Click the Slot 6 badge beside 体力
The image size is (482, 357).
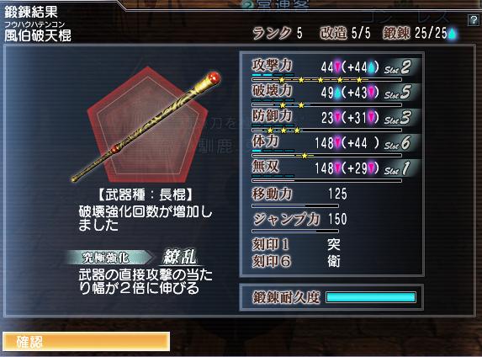pyautogui.click(x=399, y=143)
